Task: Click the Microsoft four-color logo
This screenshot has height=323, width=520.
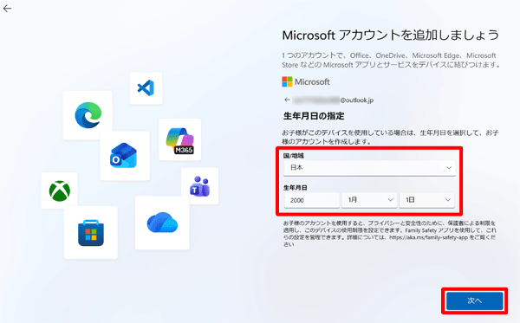Action: point(287,81)
